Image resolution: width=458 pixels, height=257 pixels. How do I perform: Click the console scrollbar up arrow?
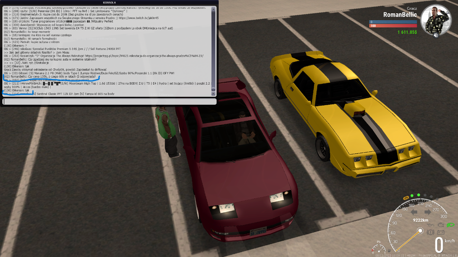[x=213, y=9]
